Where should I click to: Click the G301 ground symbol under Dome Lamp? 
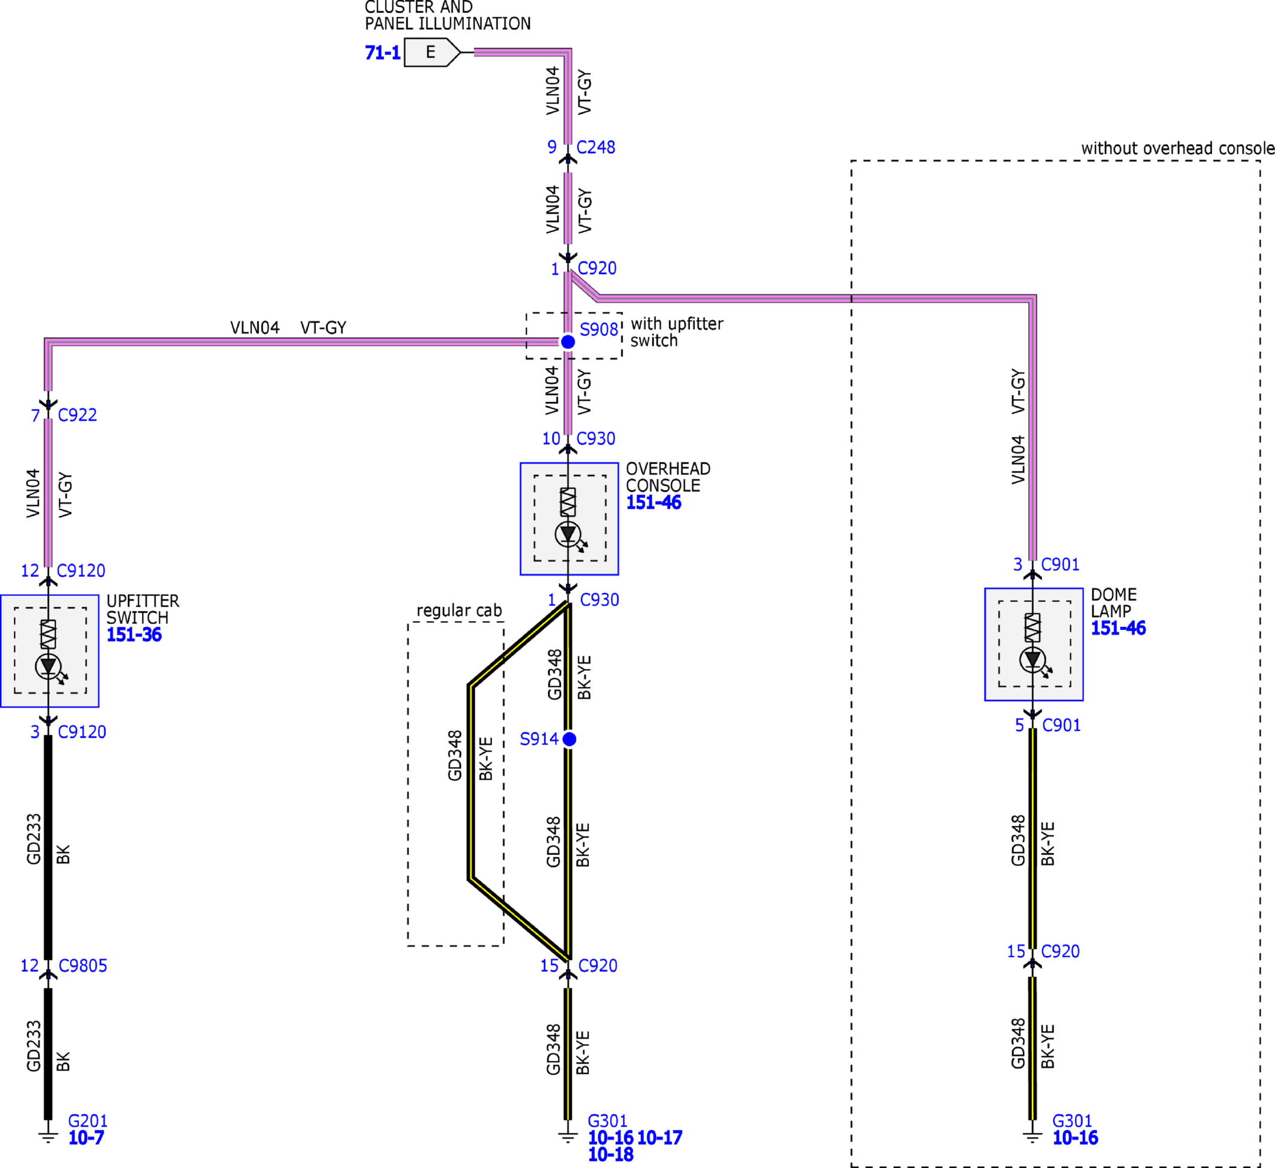(1033, 1137)
